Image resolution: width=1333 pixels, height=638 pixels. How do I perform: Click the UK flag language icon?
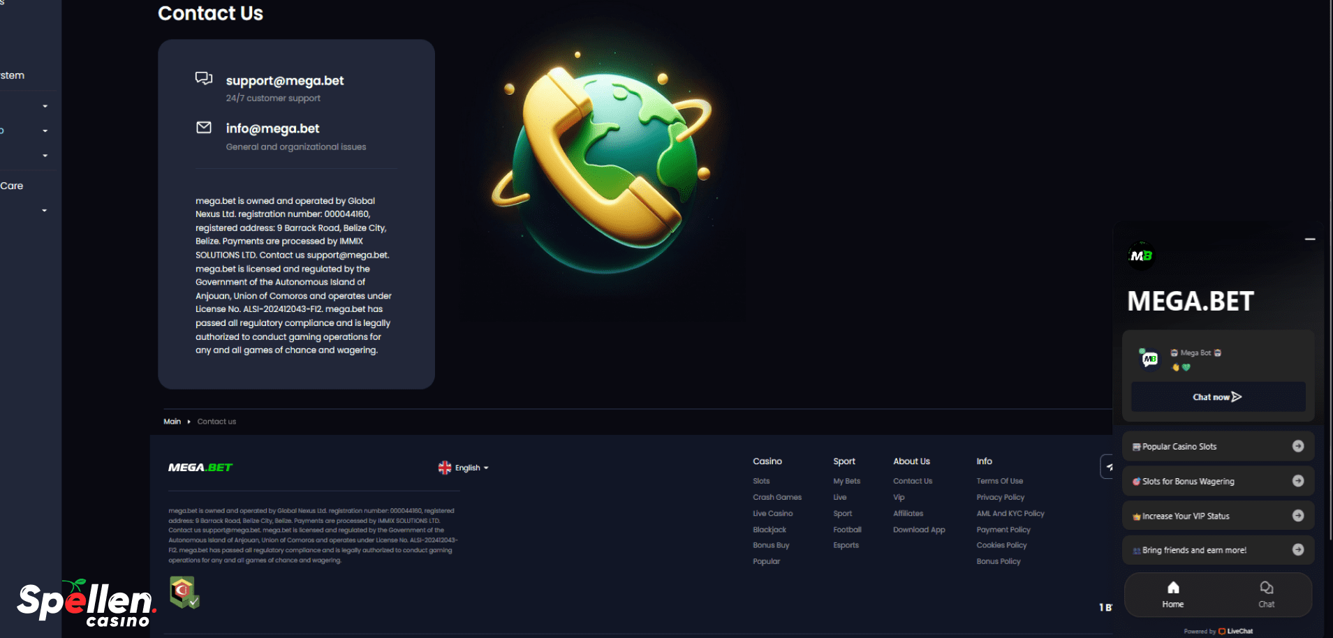444,468
